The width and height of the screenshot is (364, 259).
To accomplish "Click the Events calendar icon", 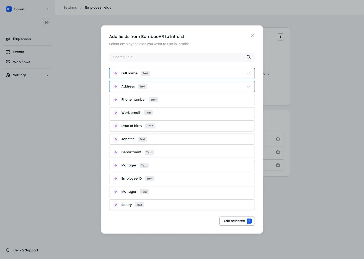I will click(8, 52).
